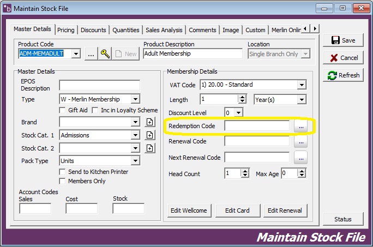Click the EPOS Description field
Viewport: 373px width, 247px height.
click(x=99, y=85)
